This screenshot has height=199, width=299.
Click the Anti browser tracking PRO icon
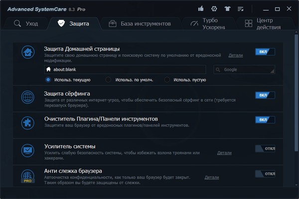pyautogui.click(x=28, y=176)
